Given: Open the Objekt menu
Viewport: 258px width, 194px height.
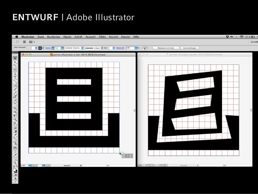Looking at the screenshot, I should (67, 37).
